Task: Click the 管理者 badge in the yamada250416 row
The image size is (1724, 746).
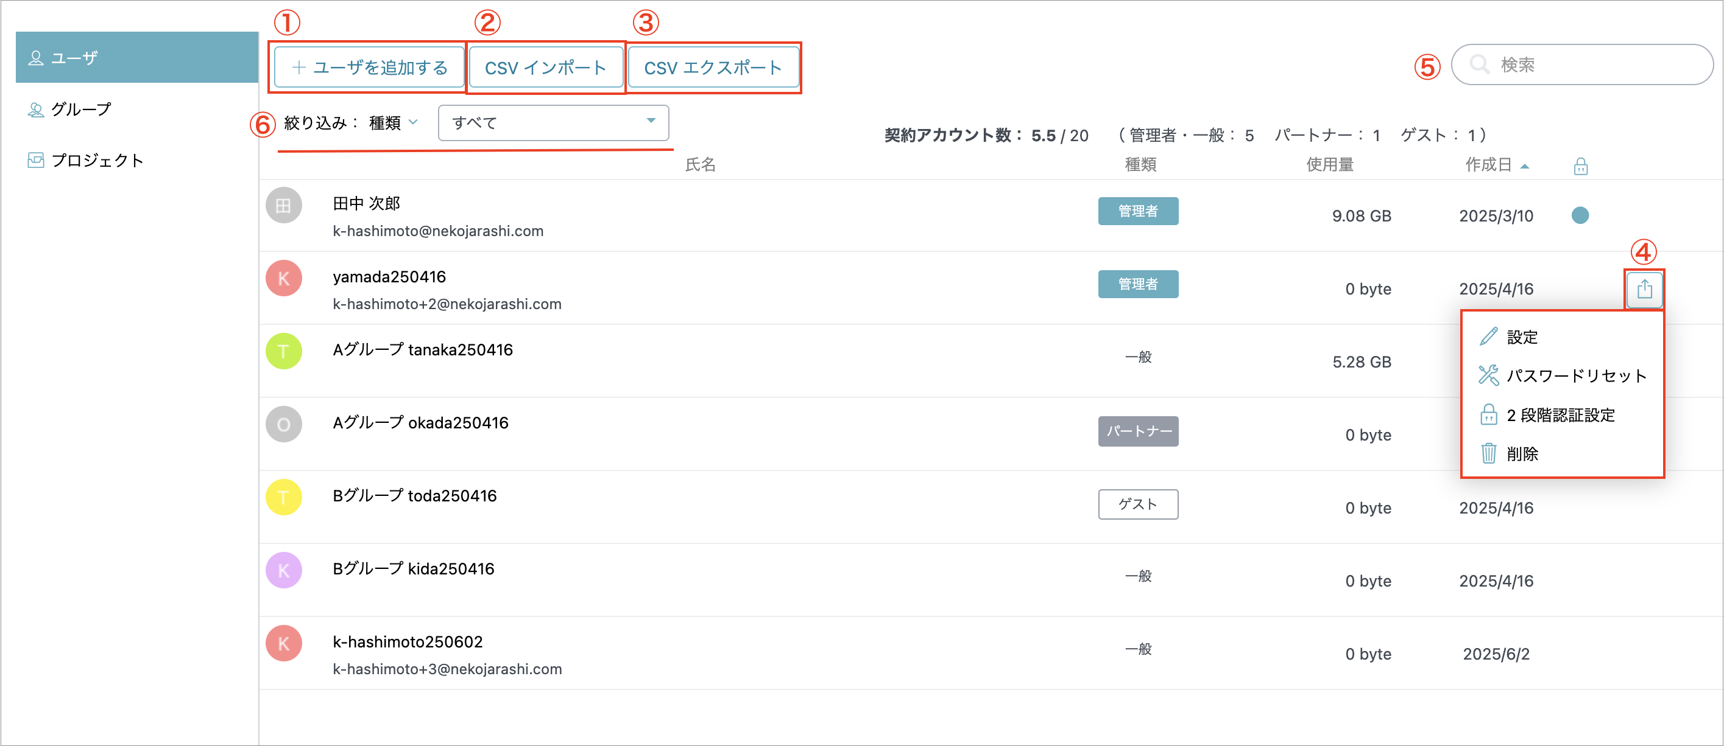Action: (1139, 284)
